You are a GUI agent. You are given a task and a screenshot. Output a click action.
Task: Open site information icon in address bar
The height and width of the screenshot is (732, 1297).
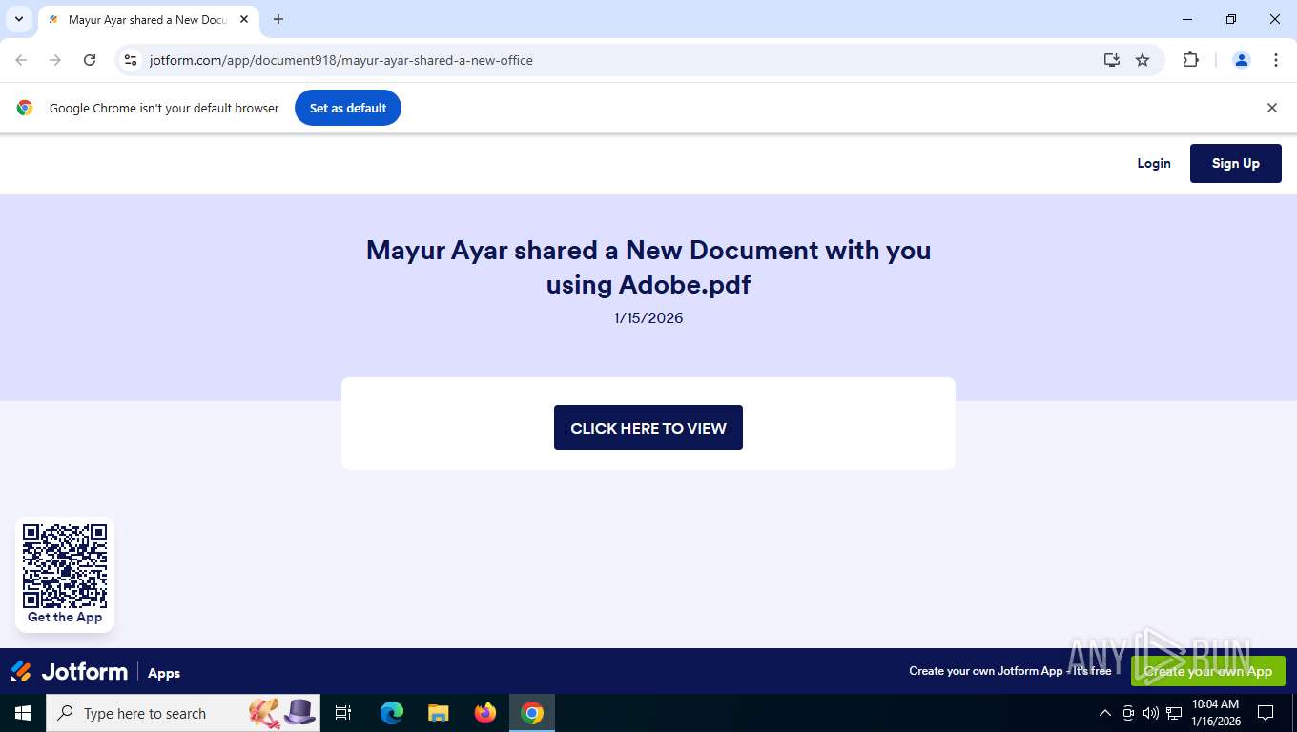(x=132, y=60)
